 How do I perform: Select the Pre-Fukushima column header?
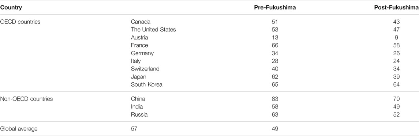[275, 7]
